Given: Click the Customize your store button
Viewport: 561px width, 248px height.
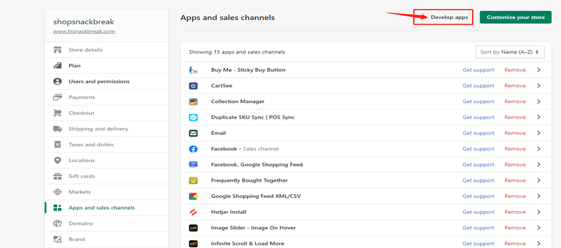Looking at the screenshot, I should pos(516,17).
